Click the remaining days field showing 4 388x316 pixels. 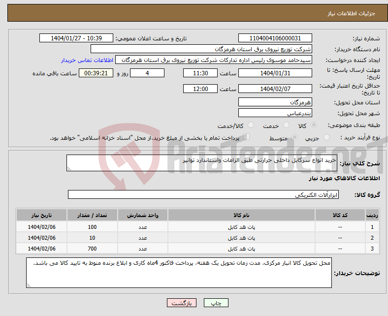tap(147, 73)
